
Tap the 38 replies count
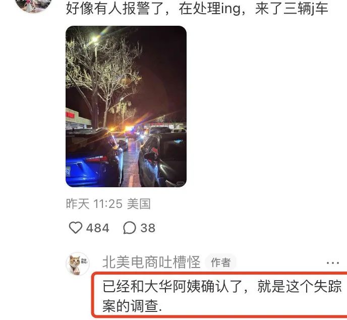click(x=148, y=228)
